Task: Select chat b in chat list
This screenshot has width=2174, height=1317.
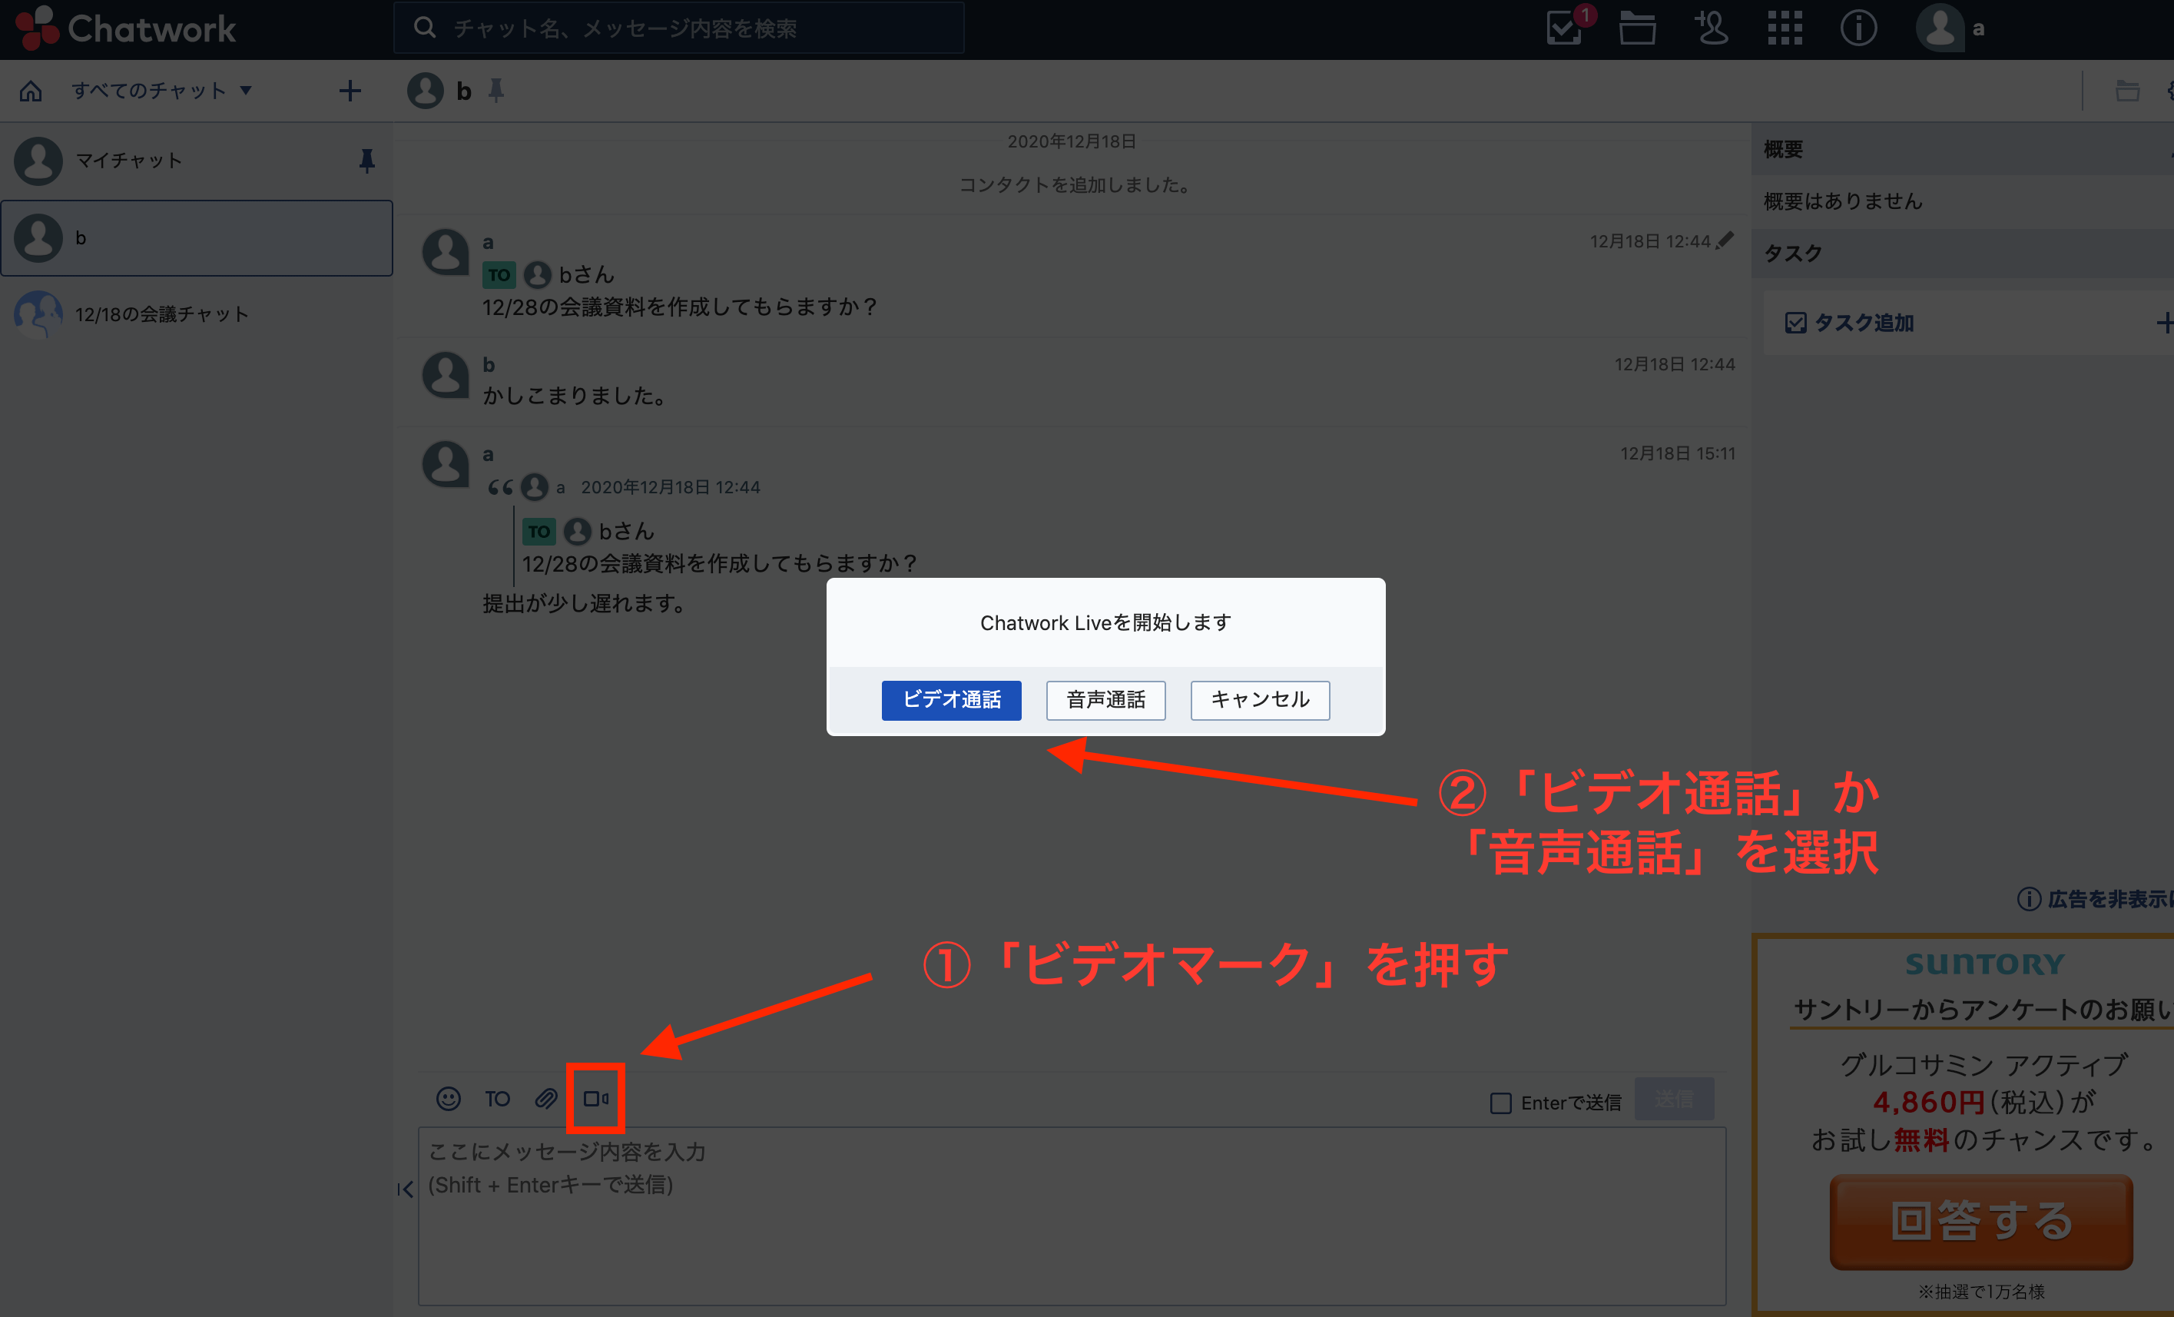Action: (x=196, y=238)
